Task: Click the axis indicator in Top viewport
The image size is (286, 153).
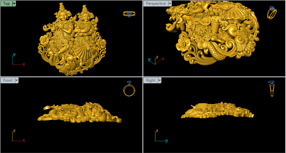Action: click(x=18, y=59)
